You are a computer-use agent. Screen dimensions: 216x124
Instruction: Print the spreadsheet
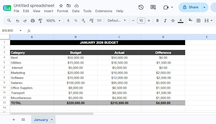[x=33, y=21]
